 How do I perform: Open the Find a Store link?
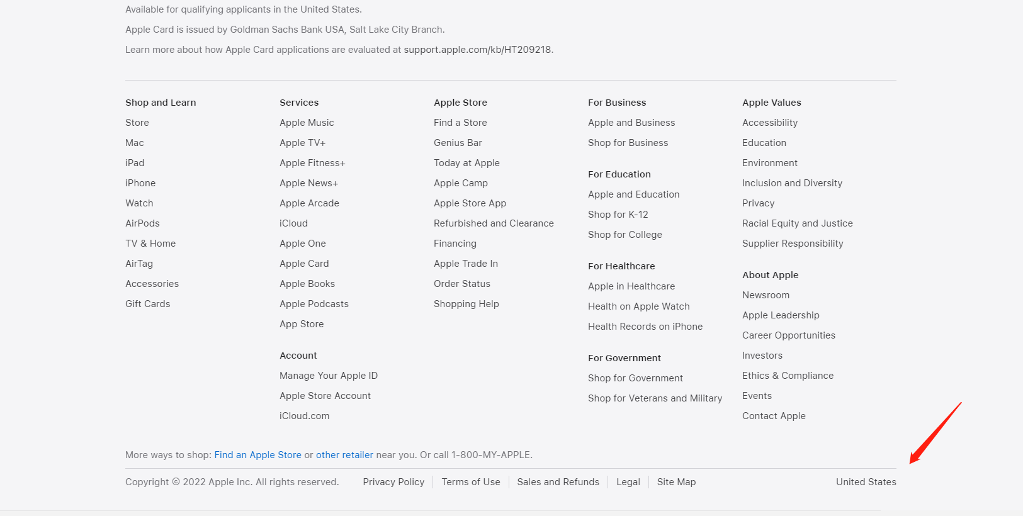(x=460, y=123)
